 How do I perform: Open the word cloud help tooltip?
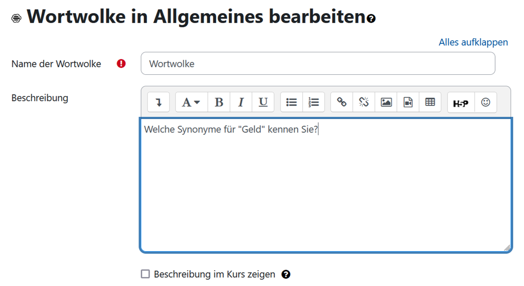370,18
